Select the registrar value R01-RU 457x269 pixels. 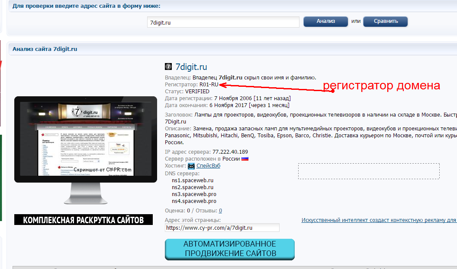(x=209, y=85)
